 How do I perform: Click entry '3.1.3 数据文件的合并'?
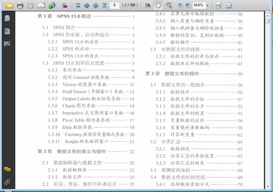[180, 106]
